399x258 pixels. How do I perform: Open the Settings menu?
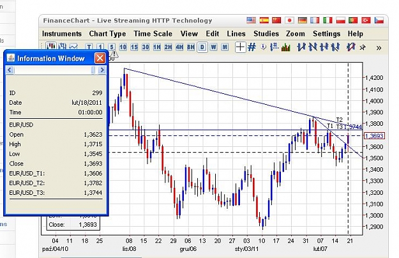pos(326,34)
